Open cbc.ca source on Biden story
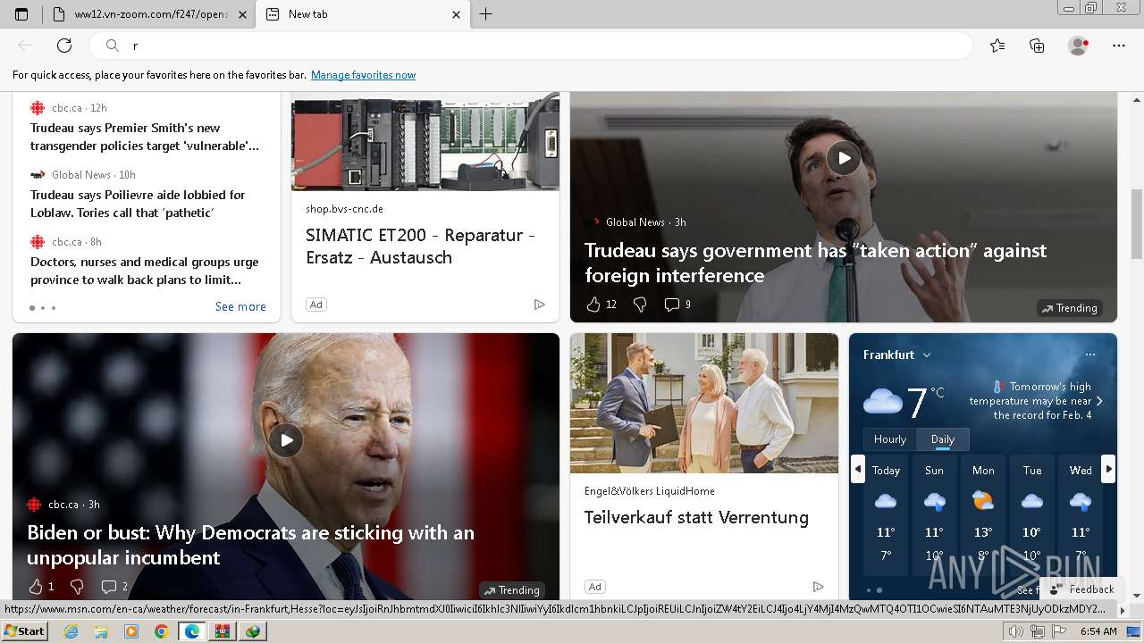Viewport: 1144px width, 643px height. (x=63, y=505)
